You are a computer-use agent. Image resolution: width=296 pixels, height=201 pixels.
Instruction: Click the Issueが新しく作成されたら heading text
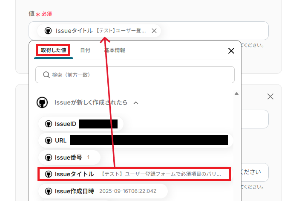click(91, 102)
